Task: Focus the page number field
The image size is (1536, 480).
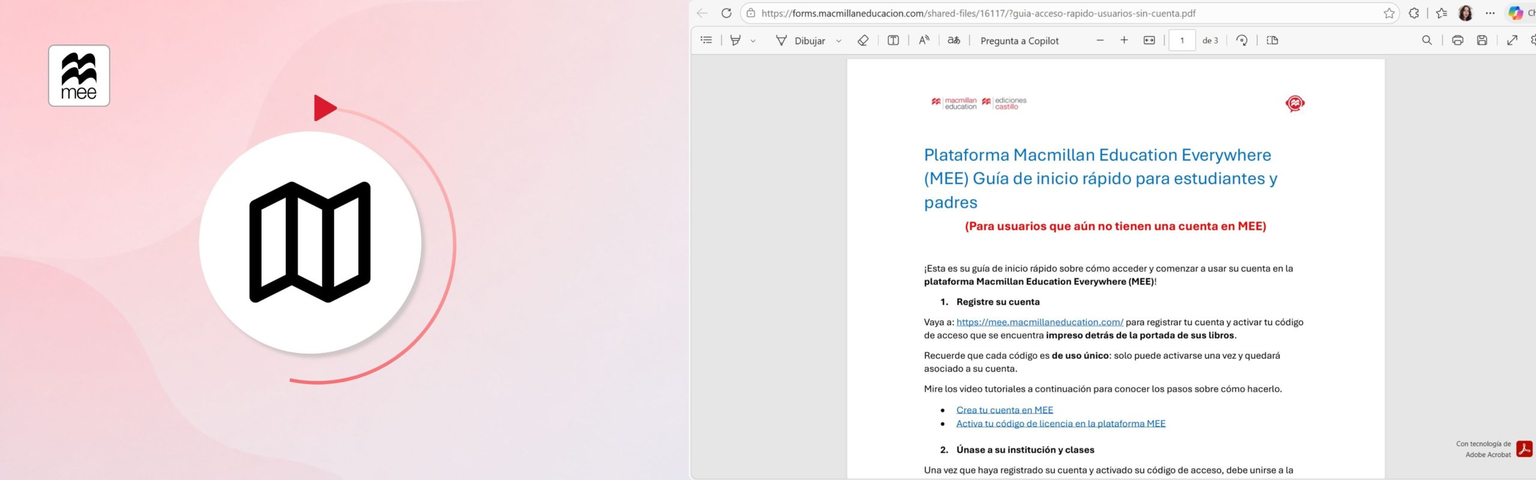Action: pos(1182,40)
